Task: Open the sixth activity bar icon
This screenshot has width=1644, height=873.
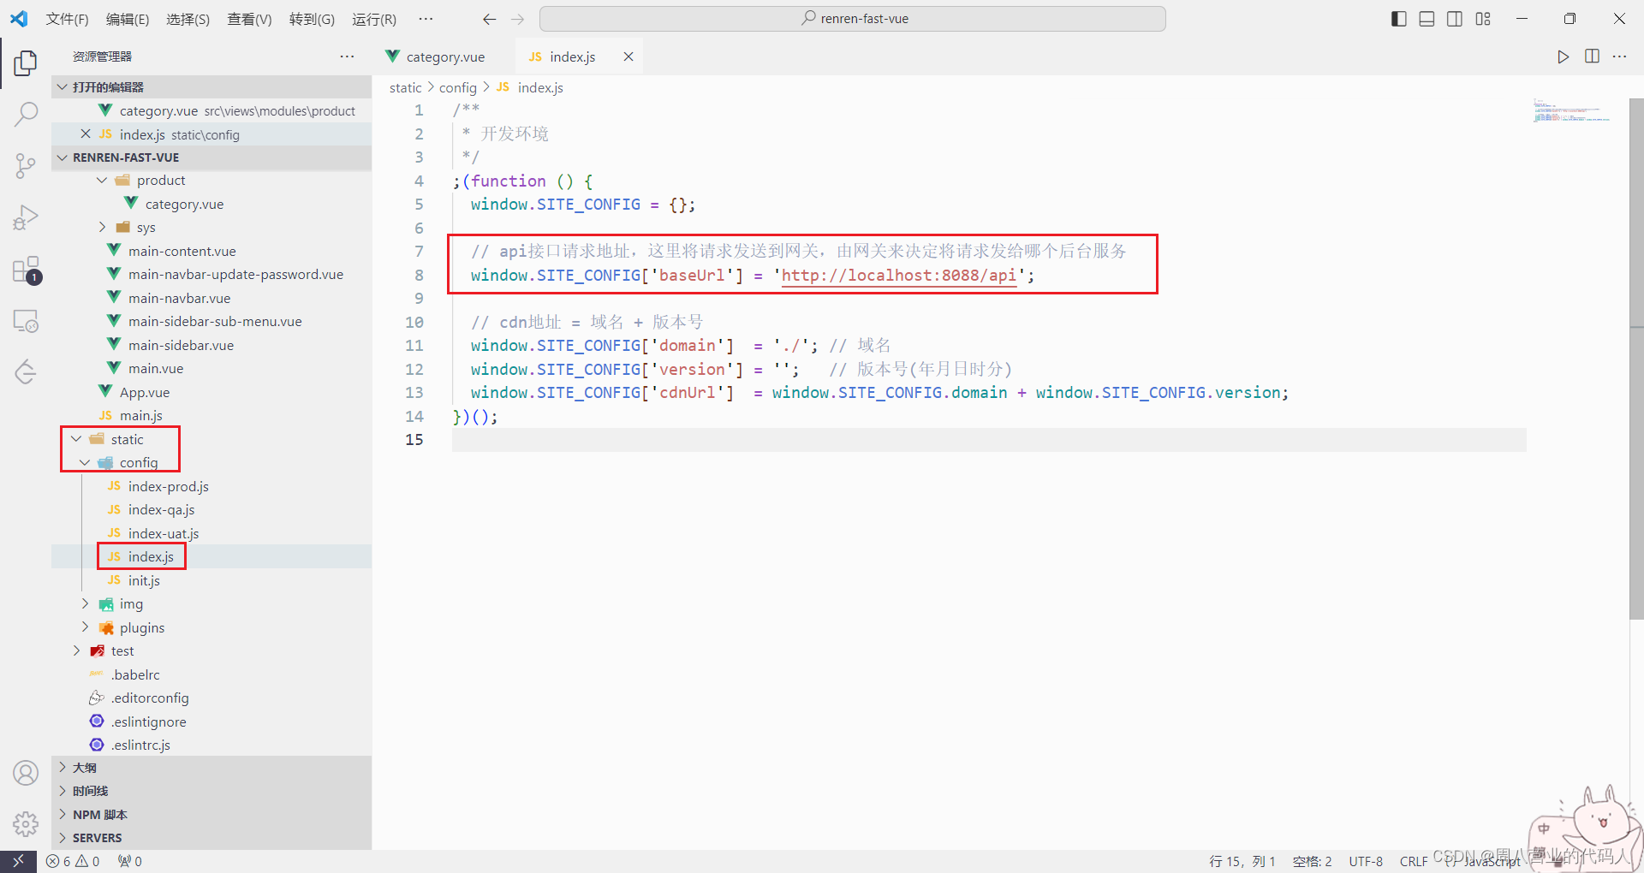Action: coord(26,321)
